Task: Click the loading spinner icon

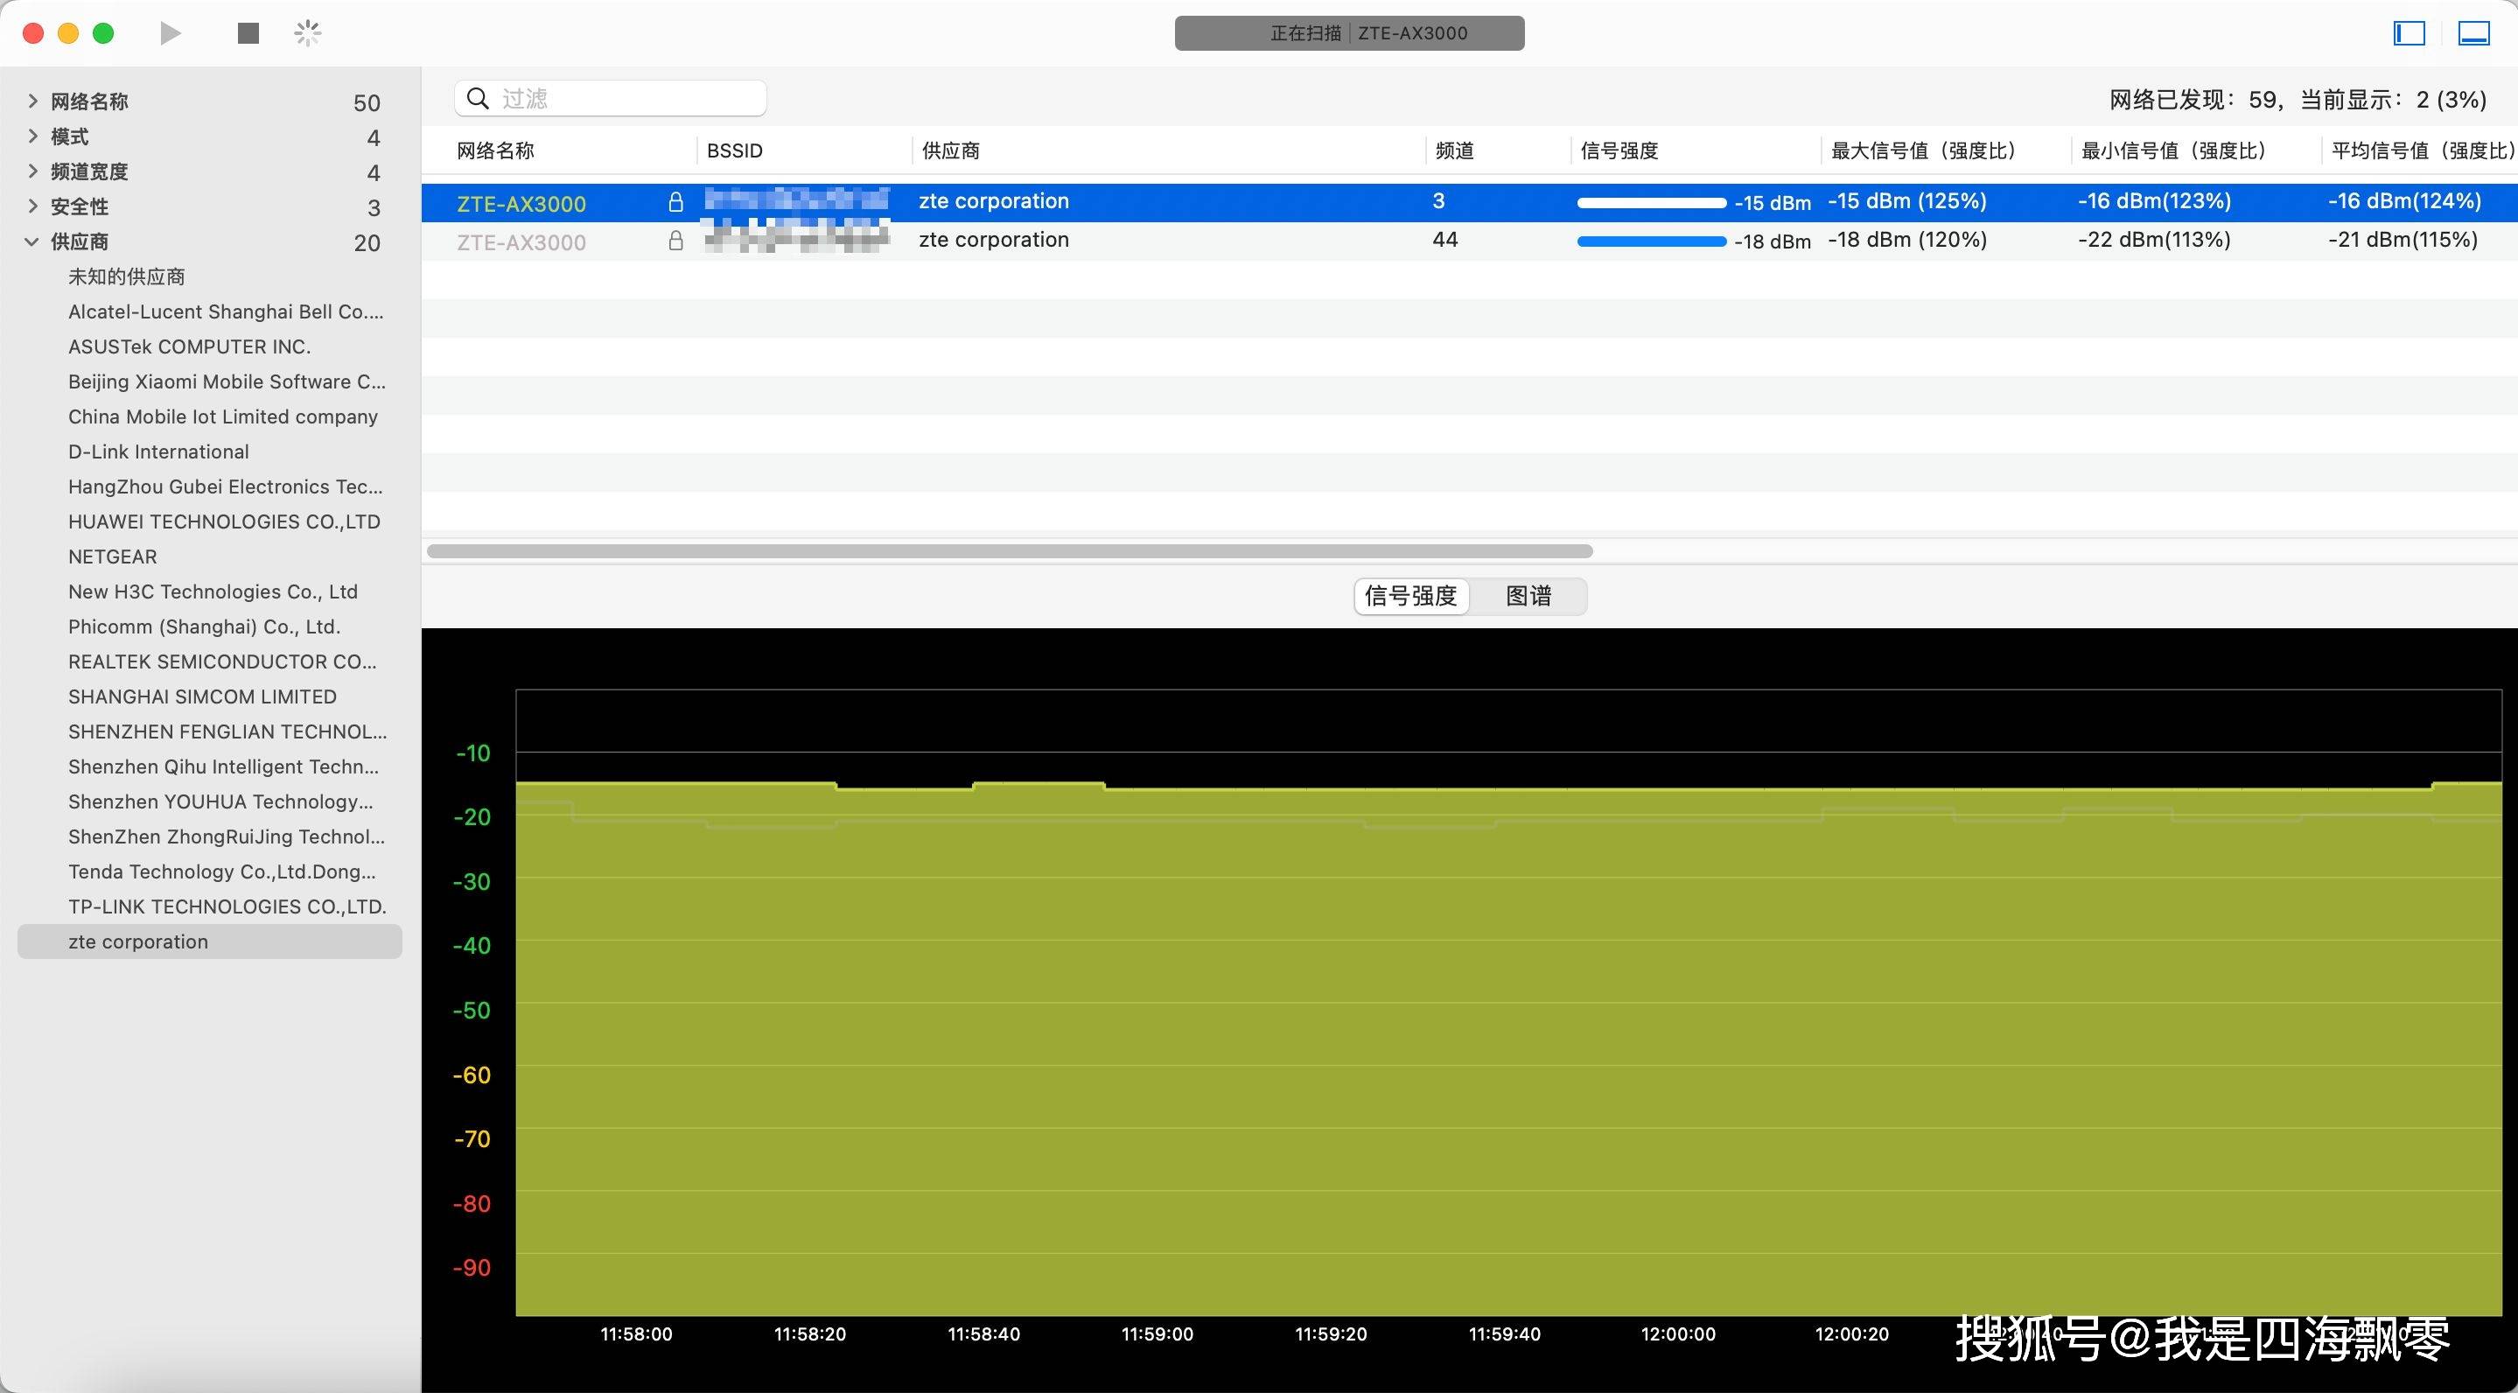Action: pyautogui.click(x=308, y=33)
